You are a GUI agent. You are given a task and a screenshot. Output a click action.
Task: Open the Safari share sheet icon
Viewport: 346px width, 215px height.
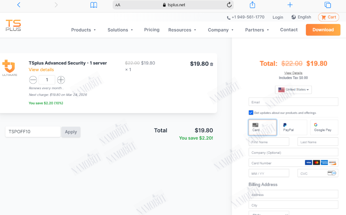pos(252,5)
